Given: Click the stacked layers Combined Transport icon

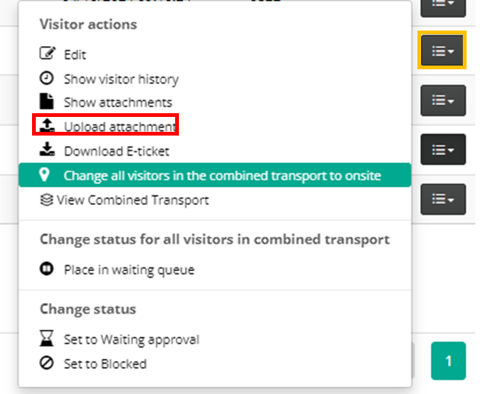Looking at the screenshot, I should pos(46,200).
